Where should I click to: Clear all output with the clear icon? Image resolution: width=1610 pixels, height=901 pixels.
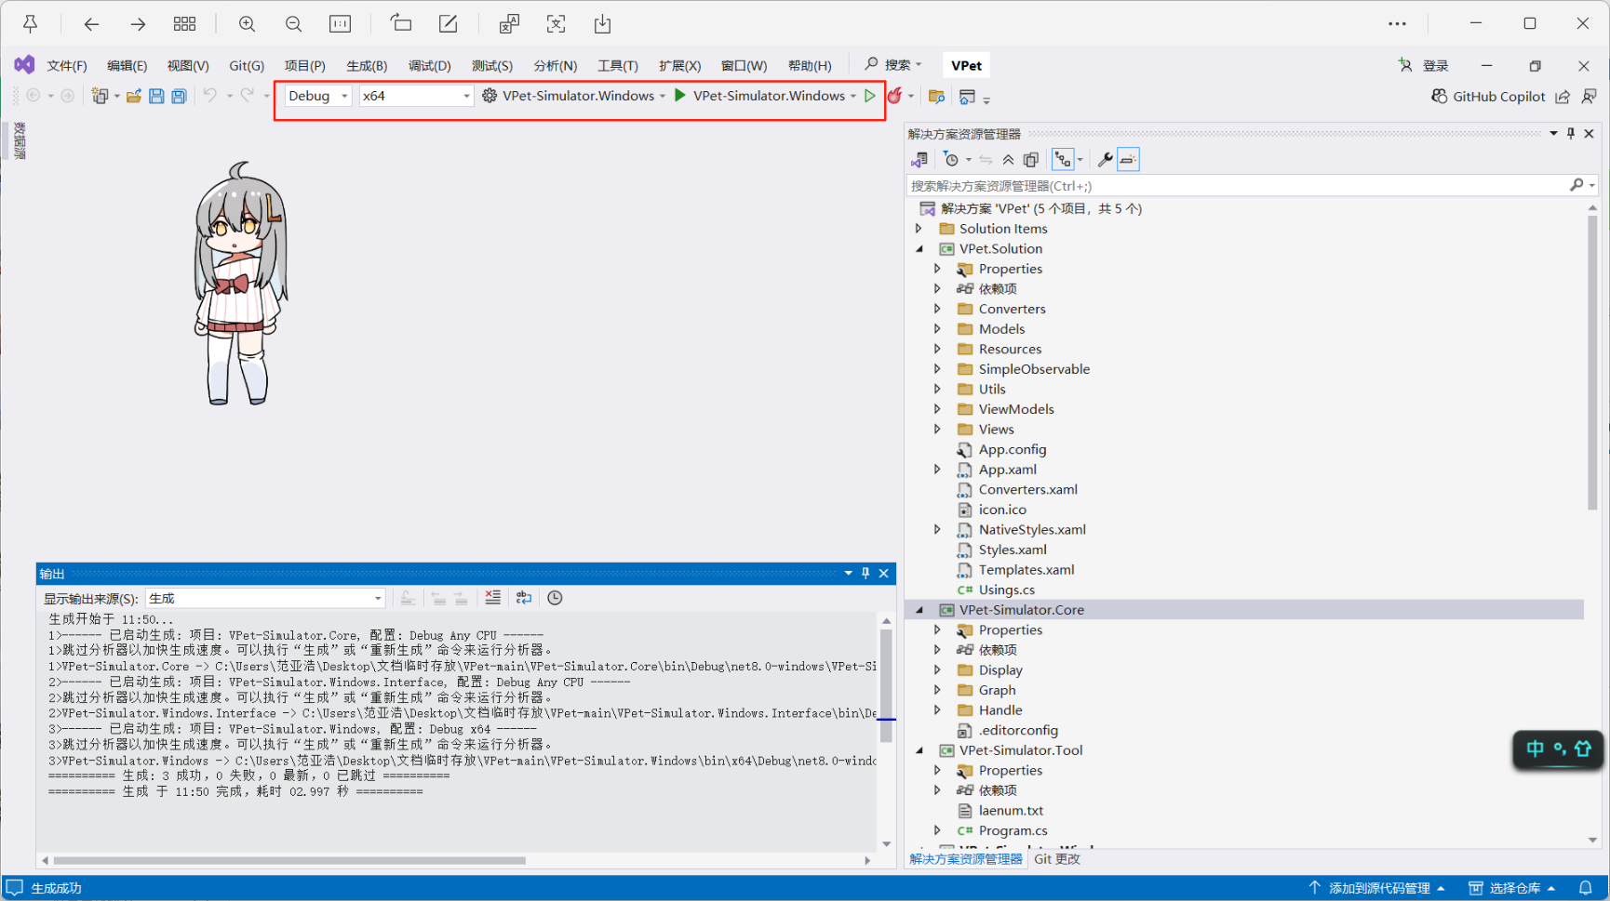coord(492,598)
